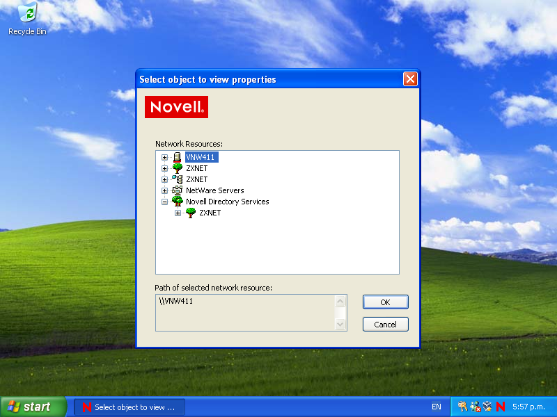
Task: Click the VNW411 server icon
Action: [x=177, y=157]
